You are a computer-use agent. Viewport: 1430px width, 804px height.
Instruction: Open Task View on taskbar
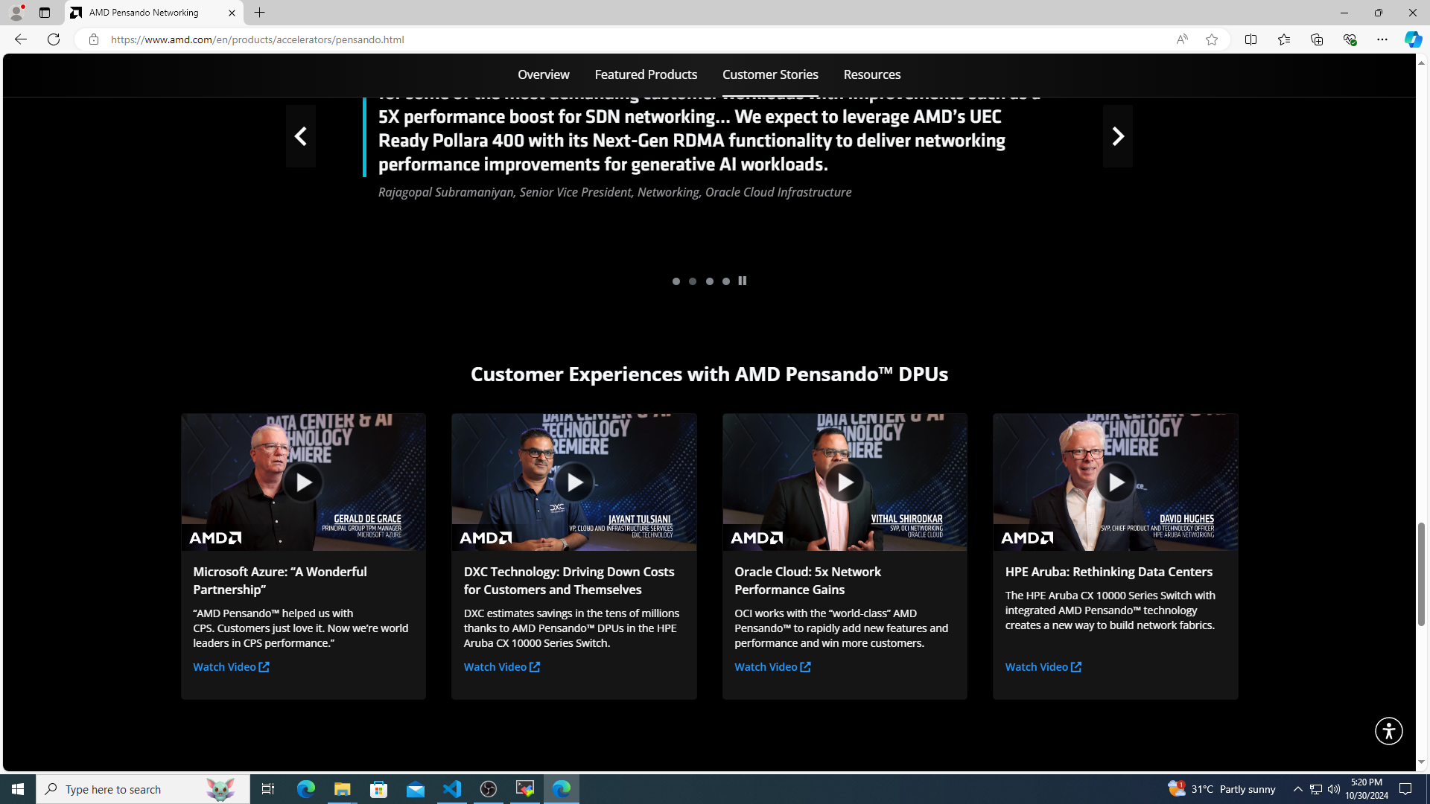pyautogui.click(x=268, y=789)
